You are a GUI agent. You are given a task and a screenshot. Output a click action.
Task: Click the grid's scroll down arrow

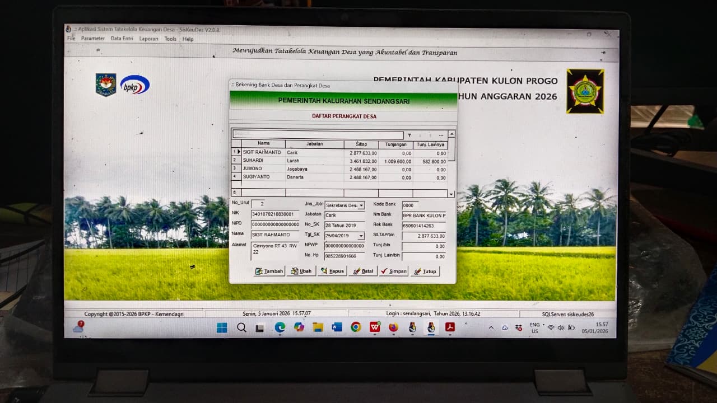pos(451,194)
